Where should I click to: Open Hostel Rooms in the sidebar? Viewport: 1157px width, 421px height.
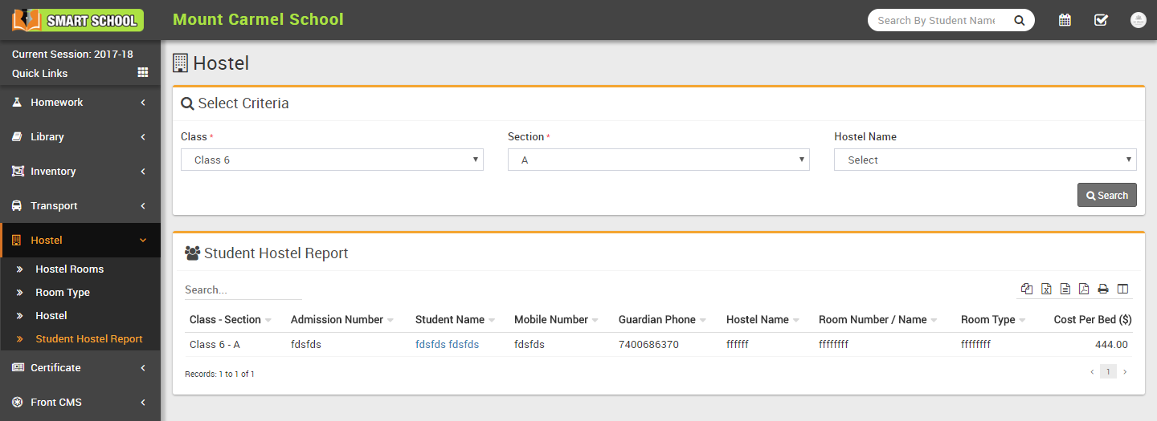(69, 269)
